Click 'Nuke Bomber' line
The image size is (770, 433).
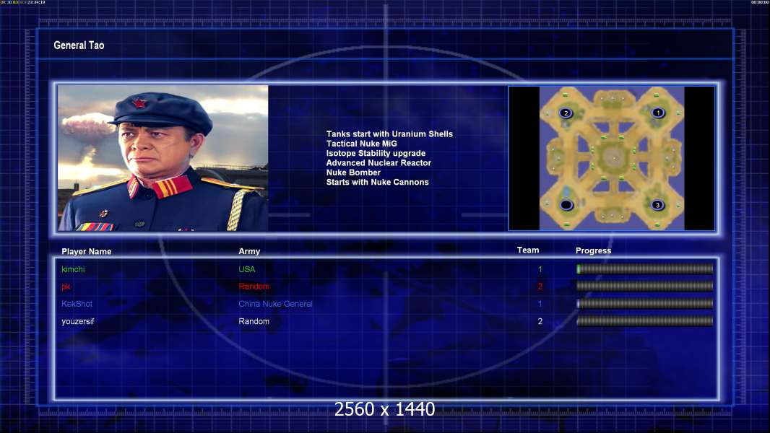(x=353, y=172)
